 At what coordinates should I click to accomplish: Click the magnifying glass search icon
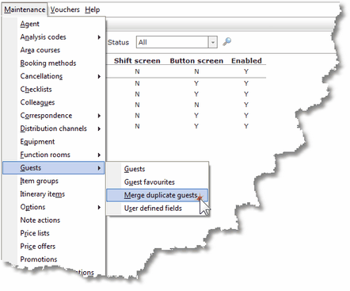coord(226,42)
